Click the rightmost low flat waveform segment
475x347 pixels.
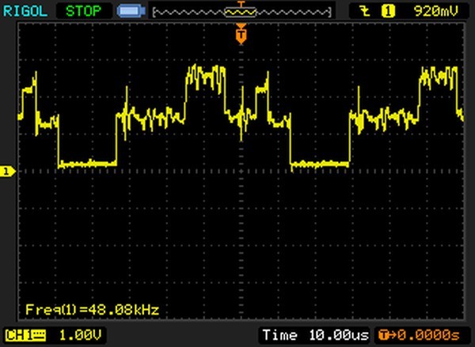click(320, 164)
